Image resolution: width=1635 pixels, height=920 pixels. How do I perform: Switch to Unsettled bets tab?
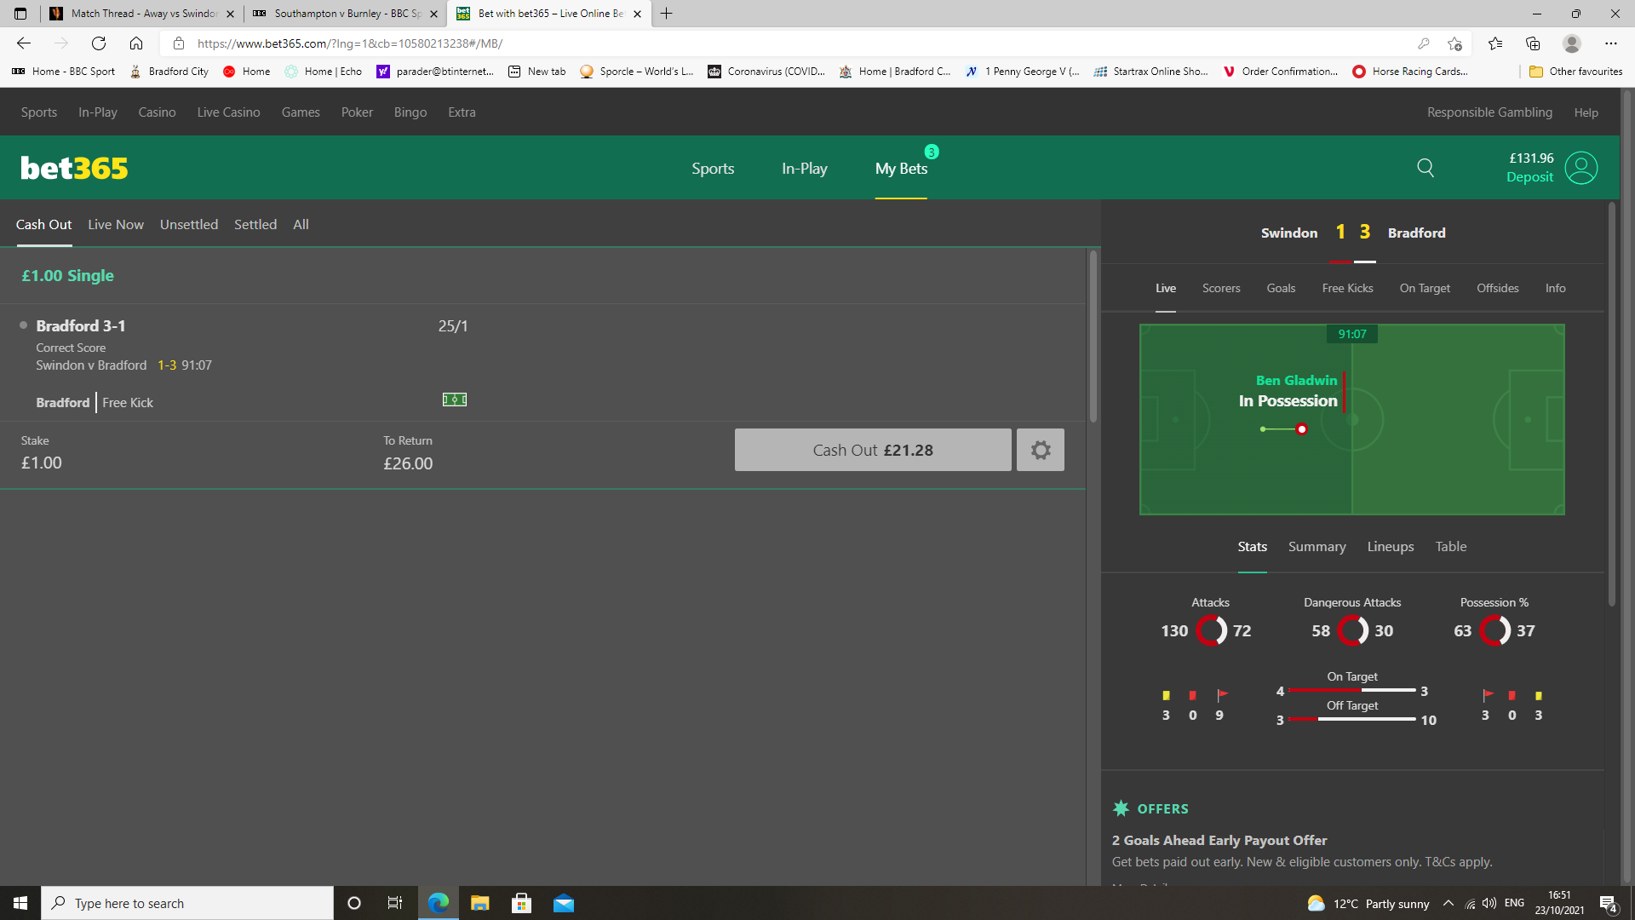tap(189, 224)
